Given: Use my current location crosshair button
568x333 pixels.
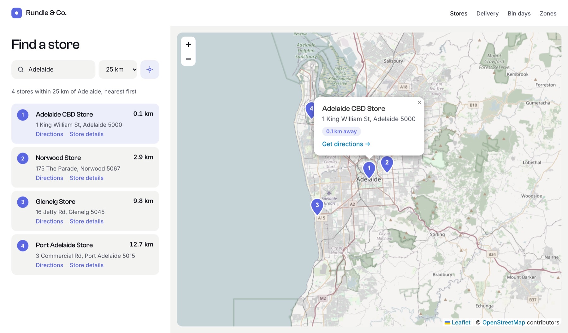Looking at the screenshot, I should (x=150, y=70).
